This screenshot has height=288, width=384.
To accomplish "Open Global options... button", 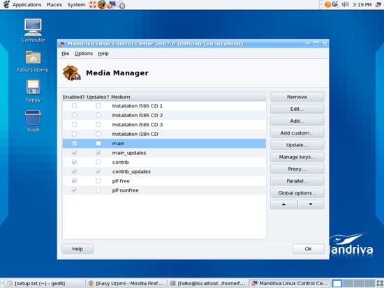I will coord(297,193).
